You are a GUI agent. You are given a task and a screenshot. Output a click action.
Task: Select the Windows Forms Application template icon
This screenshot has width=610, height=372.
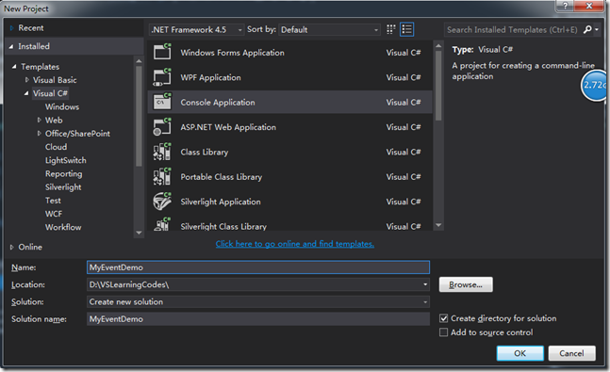click(x=162, y=52)
